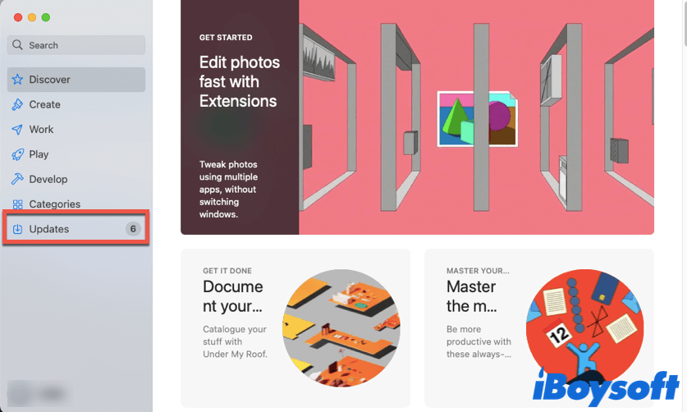Click the Categories grid icon

coord(17,204)
